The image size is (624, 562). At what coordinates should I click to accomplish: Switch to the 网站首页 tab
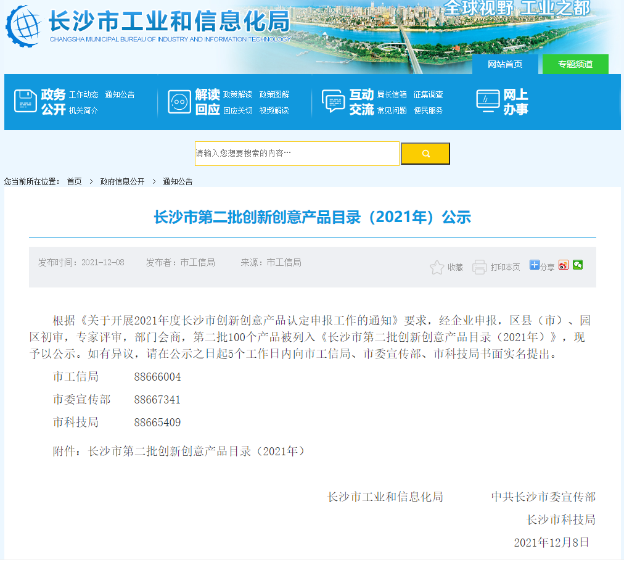coord(505,64)
